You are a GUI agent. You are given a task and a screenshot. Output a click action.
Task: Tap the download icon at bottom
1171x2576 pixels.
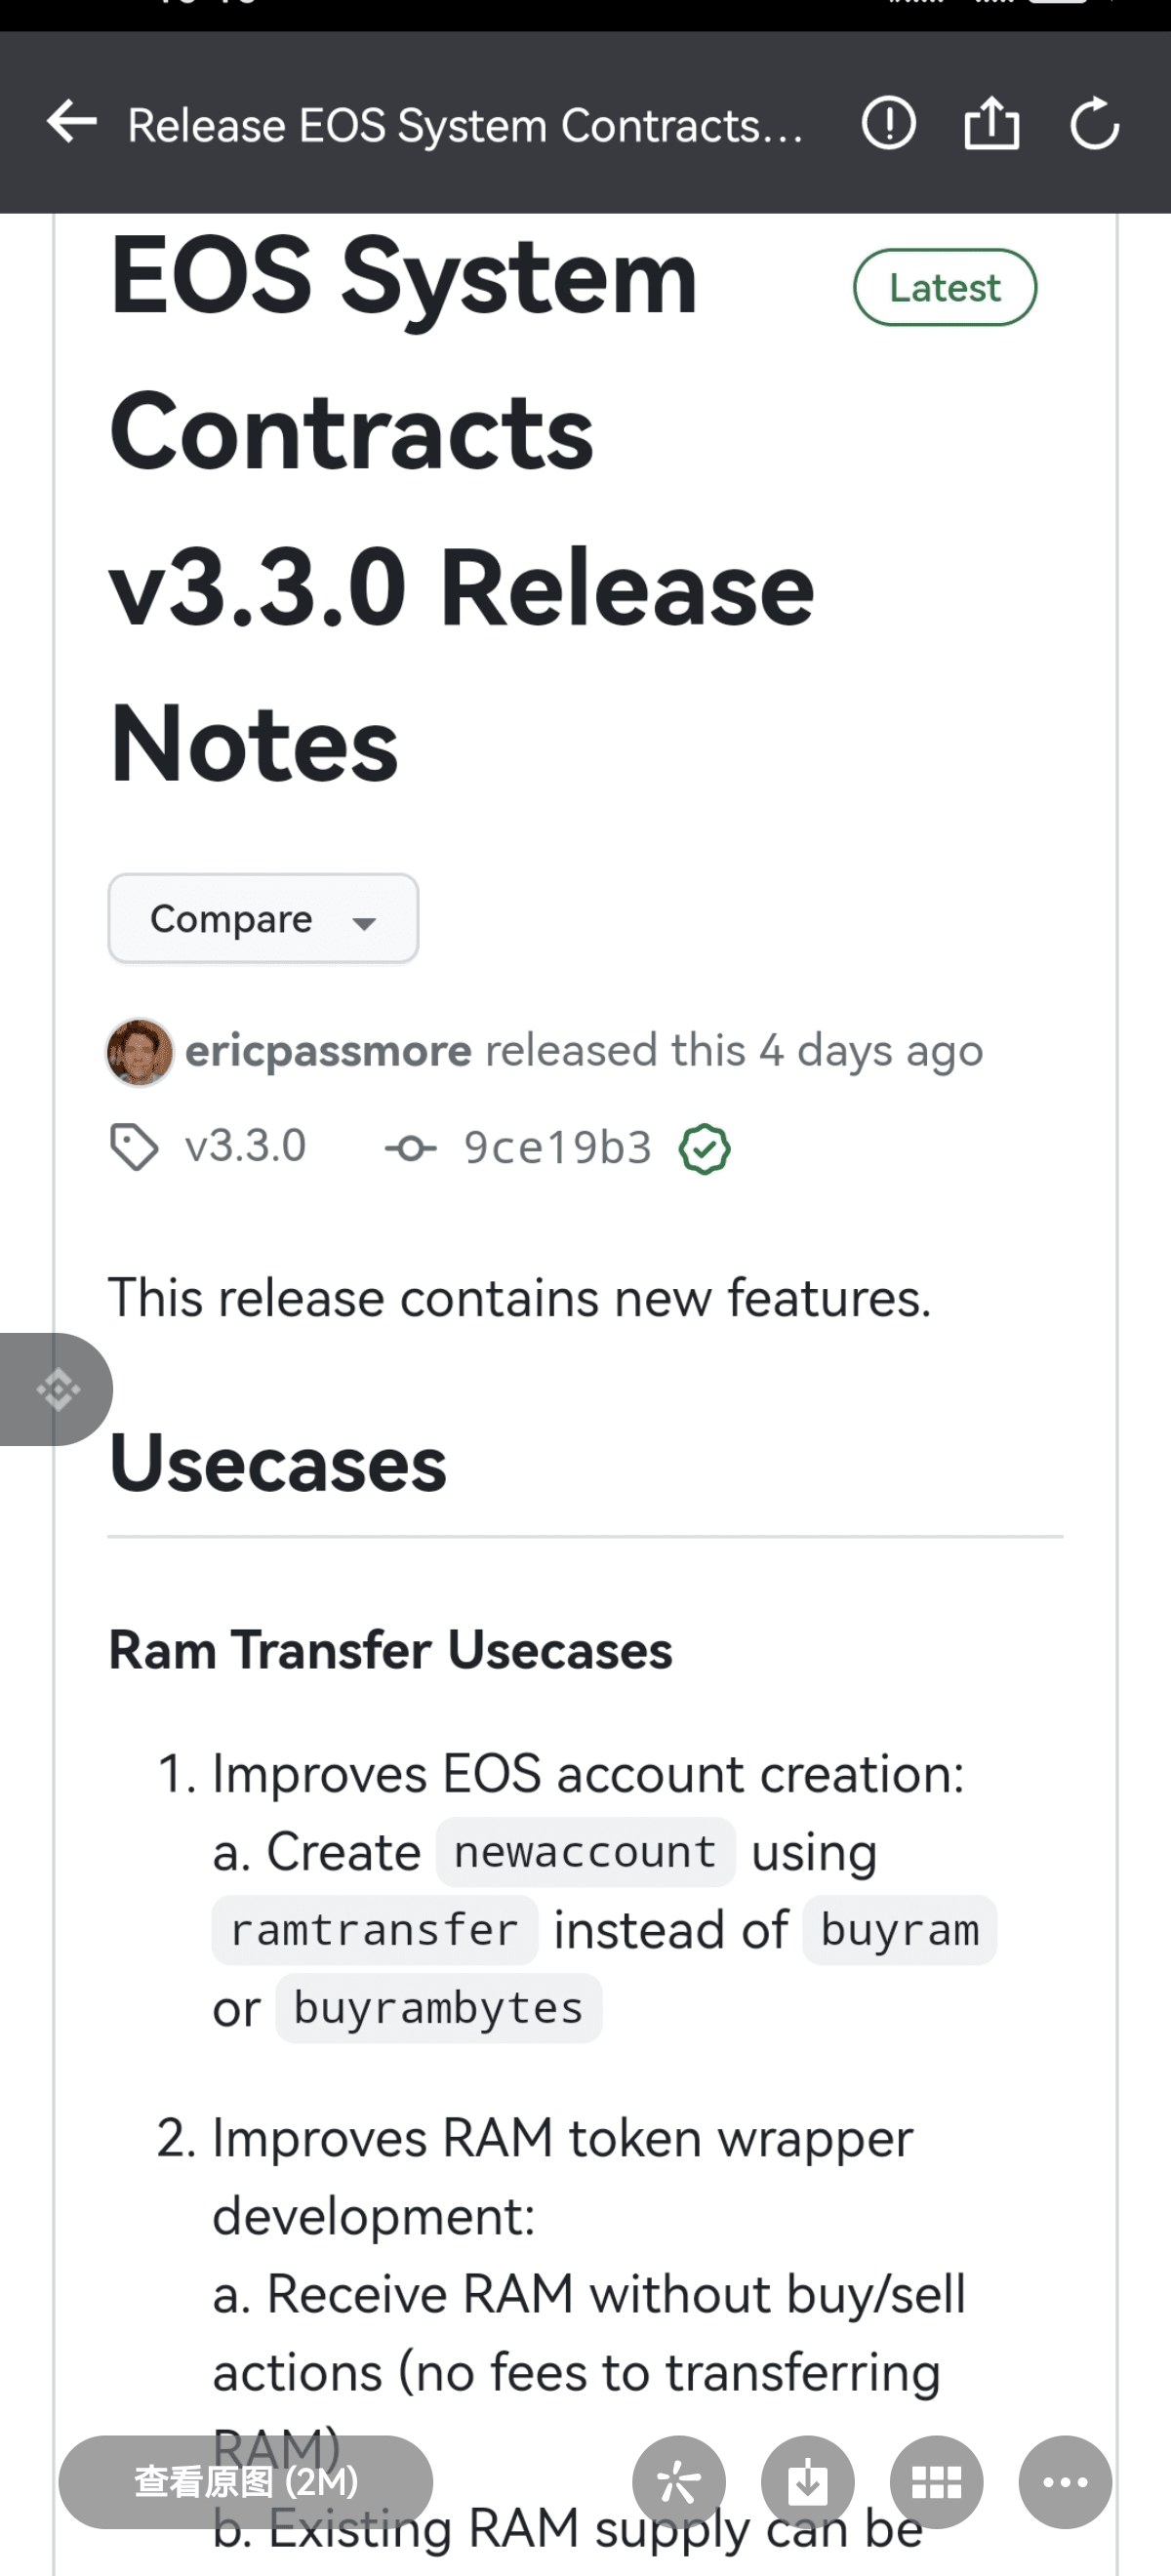(807, 2482)
